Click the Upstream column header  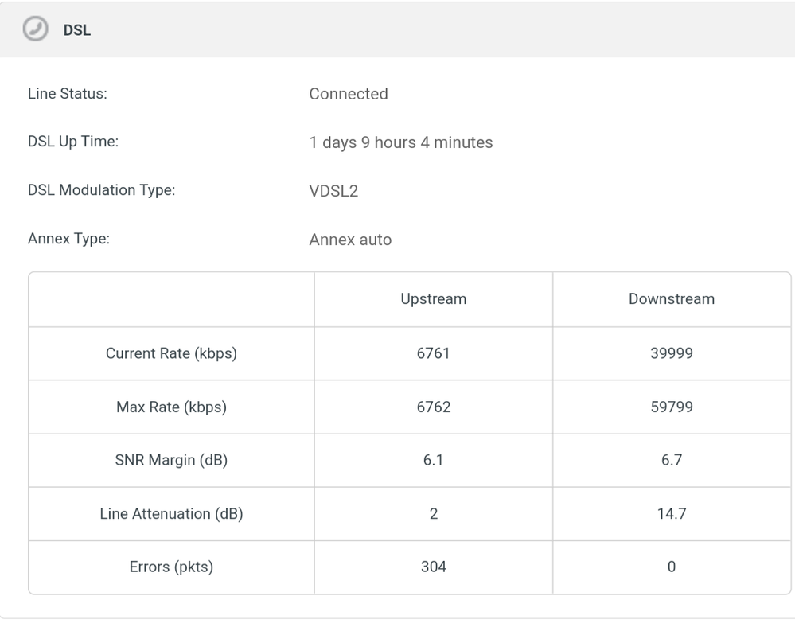433,299
